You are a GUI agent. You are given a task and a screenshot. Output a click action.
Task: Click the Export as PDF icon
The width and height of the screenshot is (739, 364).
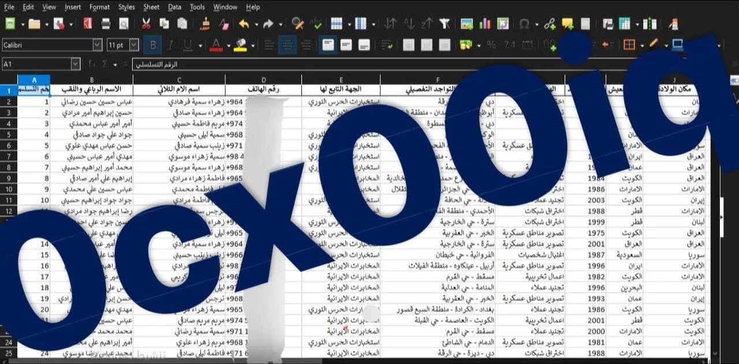[88, 24]
